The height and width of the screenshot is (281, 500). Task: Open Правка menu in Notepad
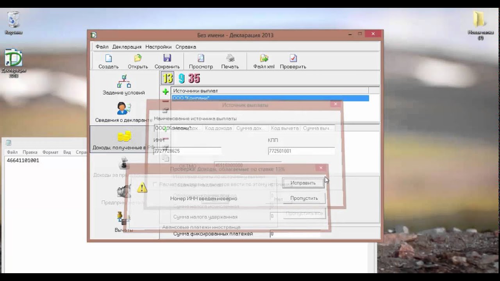pos(30,152)
